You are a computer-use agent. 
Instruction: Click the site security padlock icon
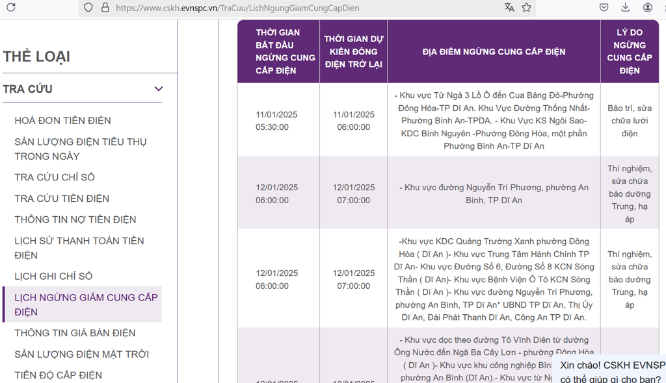pyautogui.click(x=105, y=8)
